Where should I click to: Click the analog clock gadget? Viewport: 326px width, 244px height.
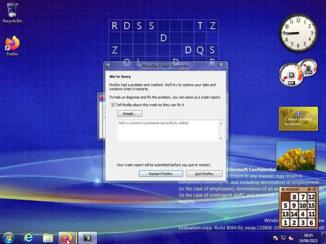[298, 33]
